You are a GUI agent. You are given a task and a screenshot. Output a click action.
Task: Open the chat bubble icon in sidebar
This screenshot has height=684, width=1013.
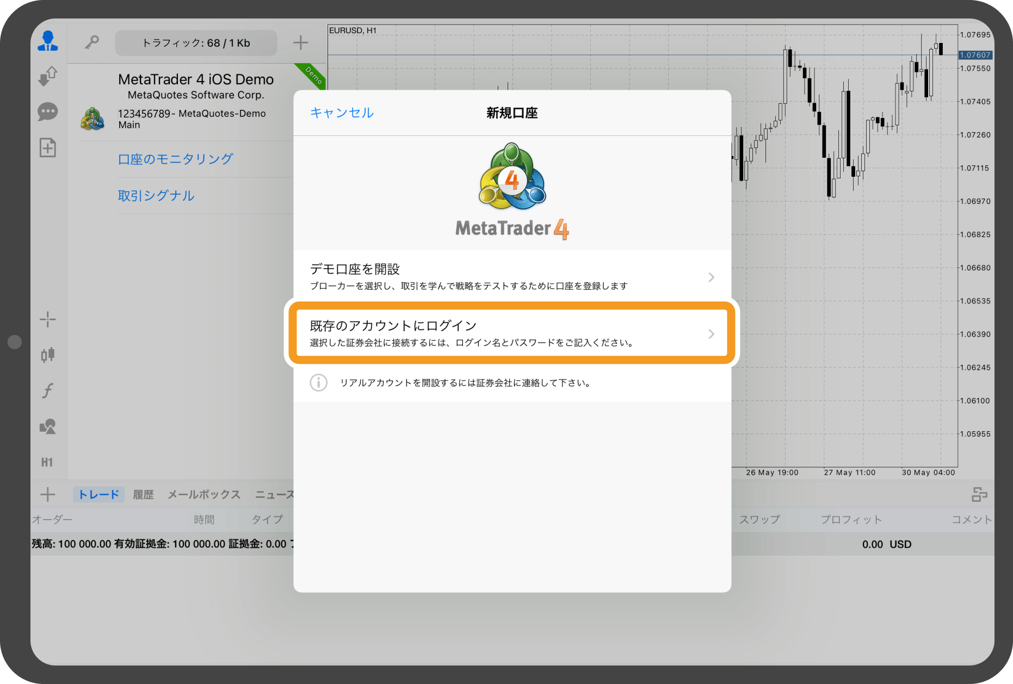48,112
